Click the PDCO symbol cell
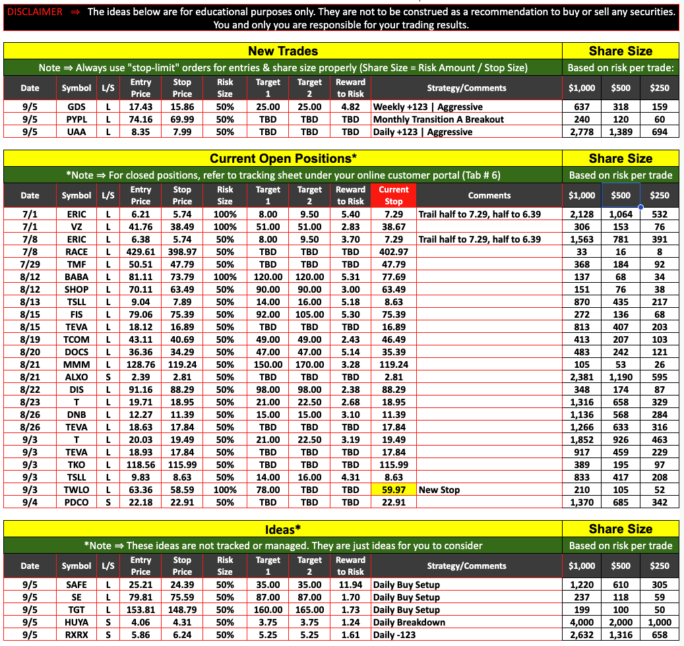684x646 pixels. (x=77, y=502)
